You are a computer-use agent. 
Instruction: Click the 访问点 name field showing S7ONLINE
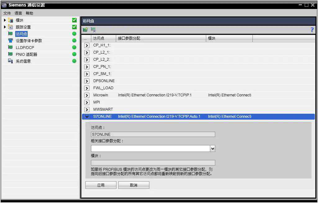pos(153,135)
